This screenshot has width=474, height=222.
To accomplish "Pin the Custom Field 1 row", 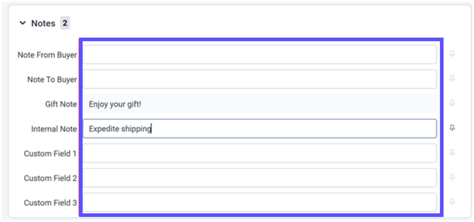I will point(452,153).
